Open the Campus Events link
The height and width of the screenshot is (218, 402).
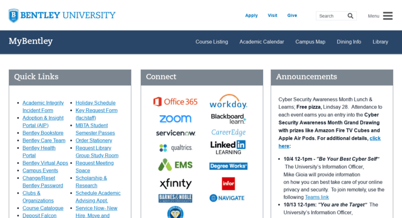(x=40, y=171)
